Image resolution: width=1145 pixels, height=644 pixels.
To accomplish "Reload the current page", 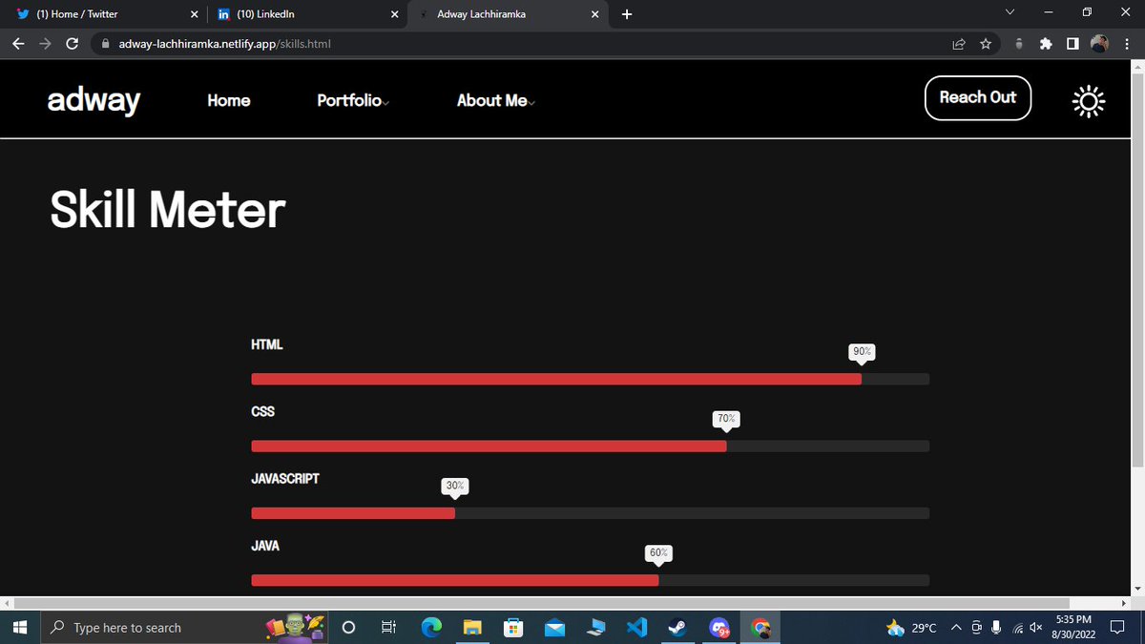I will pyautogui.click(x=72, y=44).
